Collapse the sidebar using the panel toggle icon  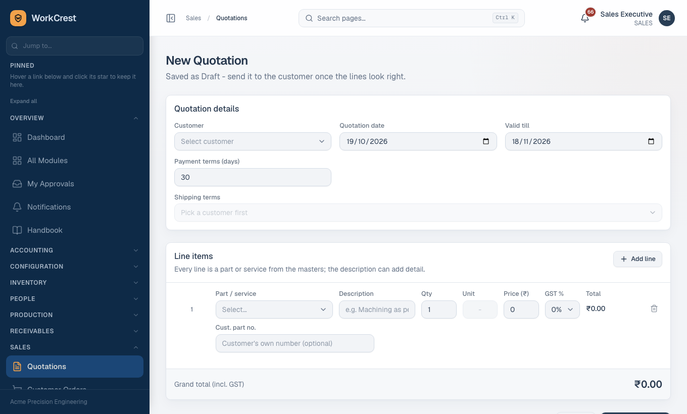coord(171,18)
